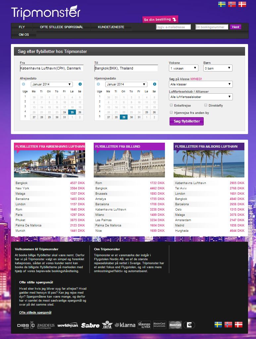Go to next month in Afrejsedato calendar
Viewport: 256px width, 339px height.
pyautogui.click(x=80, y=84)
